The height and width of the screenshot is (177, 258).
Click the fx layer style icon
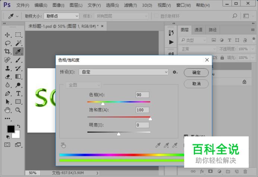point(202,171)
